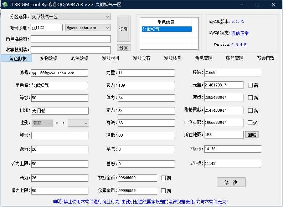
Task: Enable the 满 checkbox for 剧情贡献
Action: click(x=250, y=110)
